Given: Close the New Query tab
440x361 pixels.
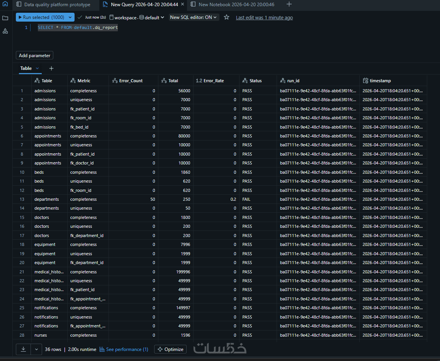Looking at the screenshot, I should (x=183, y=4).
